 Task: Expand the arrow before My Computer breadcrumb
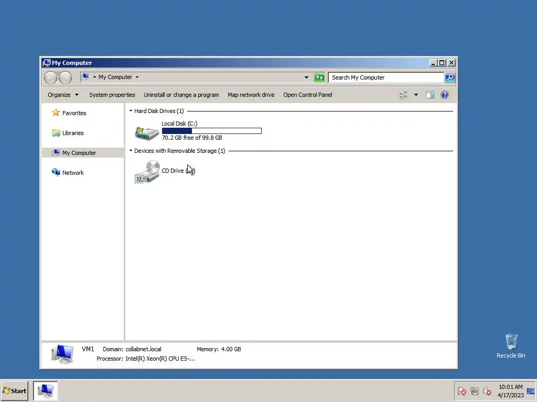94,77
